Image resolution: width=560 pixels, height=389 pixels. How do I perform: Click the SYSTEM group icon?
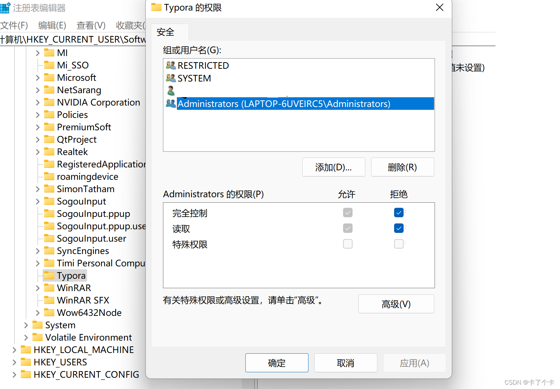(171, 78)
